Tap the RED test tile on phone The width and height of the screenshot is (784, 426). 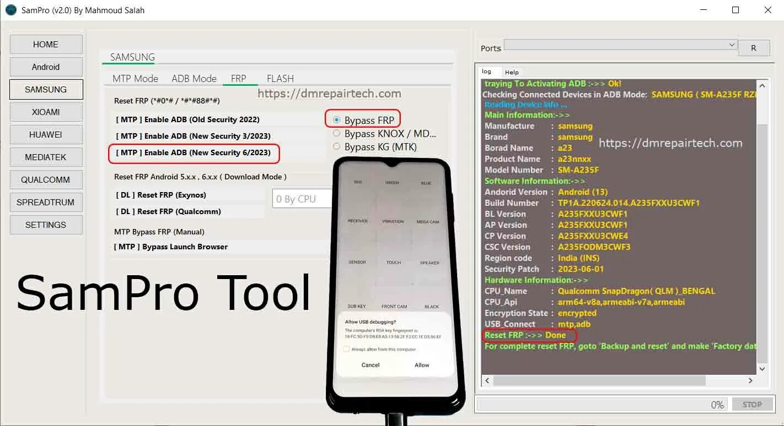tap(358, 182)
